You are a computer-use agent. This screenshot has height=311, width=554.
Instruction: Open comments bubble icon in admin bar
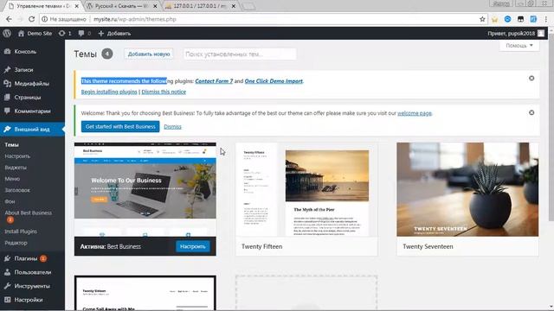84,34
